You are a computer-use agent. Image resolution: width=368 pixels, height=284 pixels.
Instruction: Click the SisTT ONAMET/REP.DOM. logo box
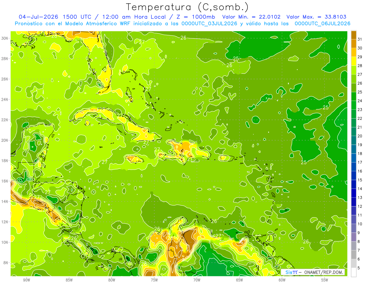(313, 272)
